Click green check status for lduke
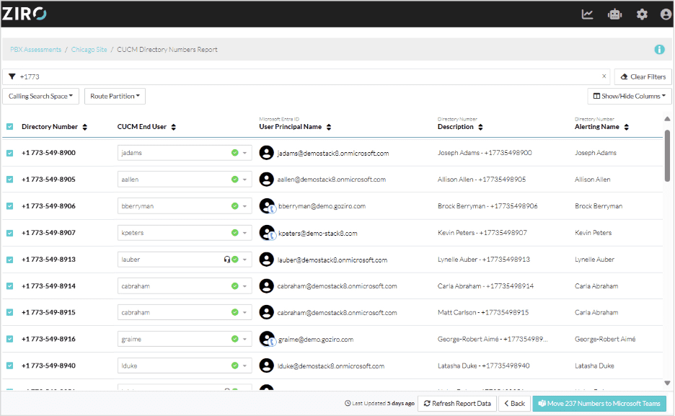This screenshot has height=416, width=675. tap(234, 366)
